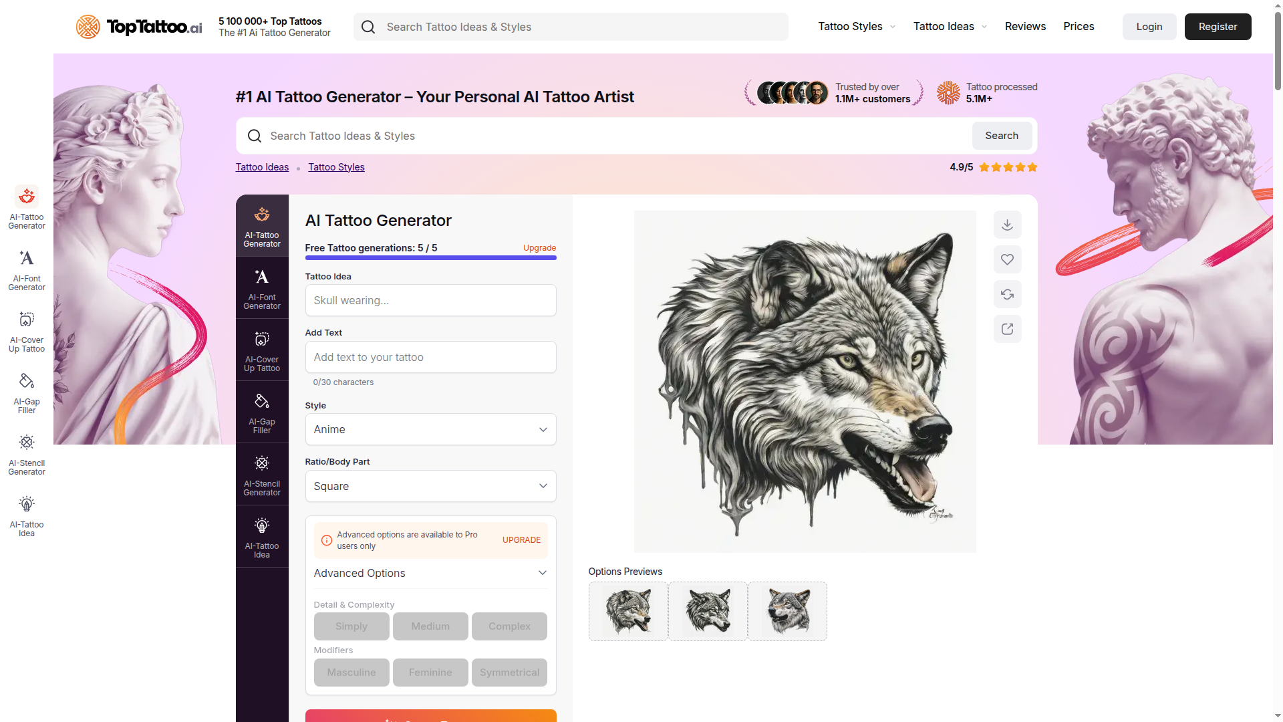Select the Complex detail level
Viewport: 1283px width, 722px height.
coord(509,626)
